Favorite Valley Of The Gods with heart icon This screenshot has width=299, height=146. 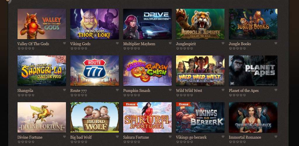tap(65, 43)
